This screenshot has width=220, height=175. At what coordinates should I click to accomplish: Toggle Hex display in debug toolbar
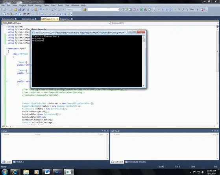(192, 9)
